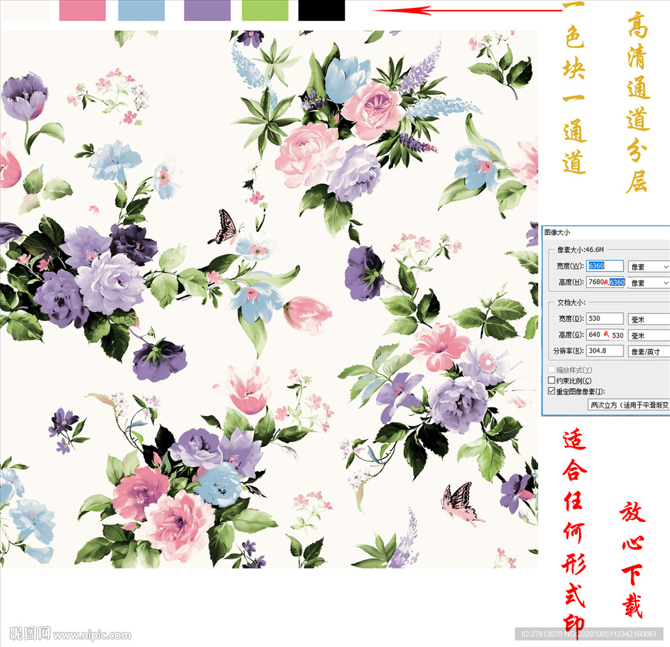Click the 缩放样式 checkbox
Viewport: 670px width, 647px height.
(551, 370)
